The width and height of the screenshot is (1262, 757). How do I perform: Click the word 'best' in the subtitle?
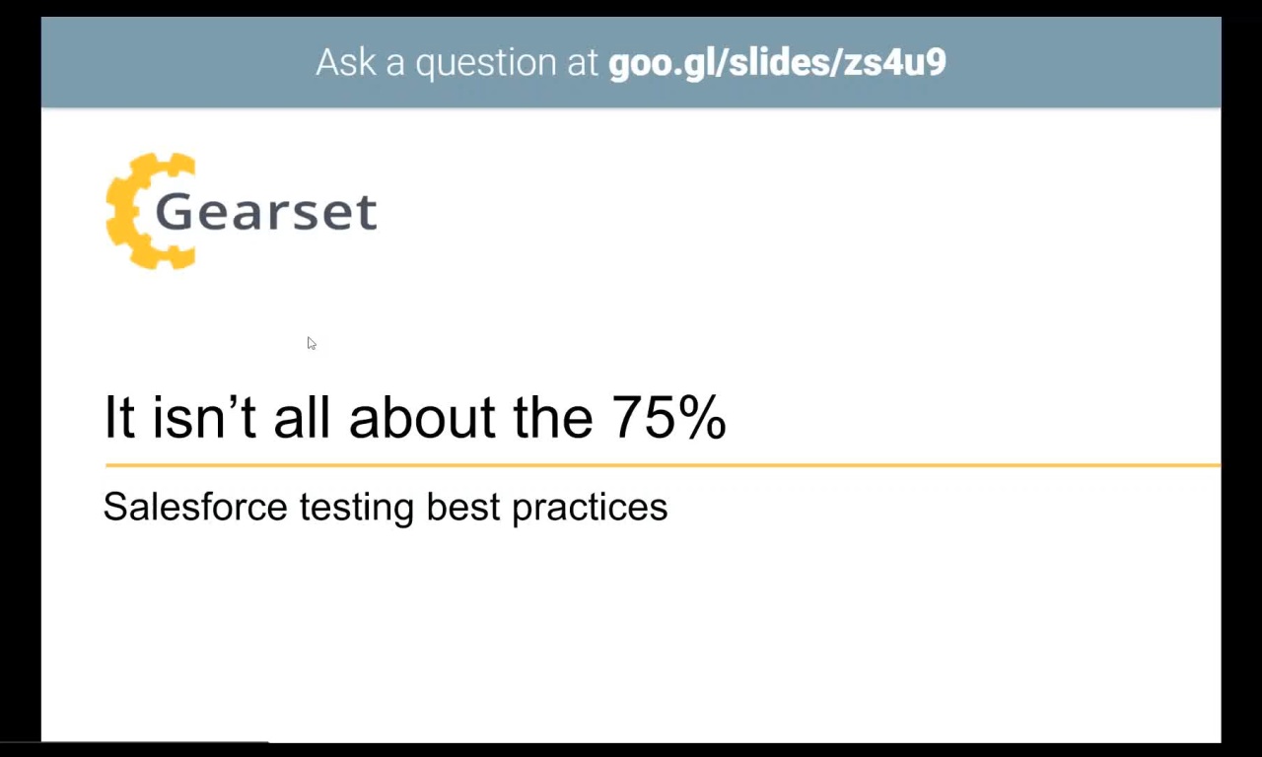coord(463,507)
